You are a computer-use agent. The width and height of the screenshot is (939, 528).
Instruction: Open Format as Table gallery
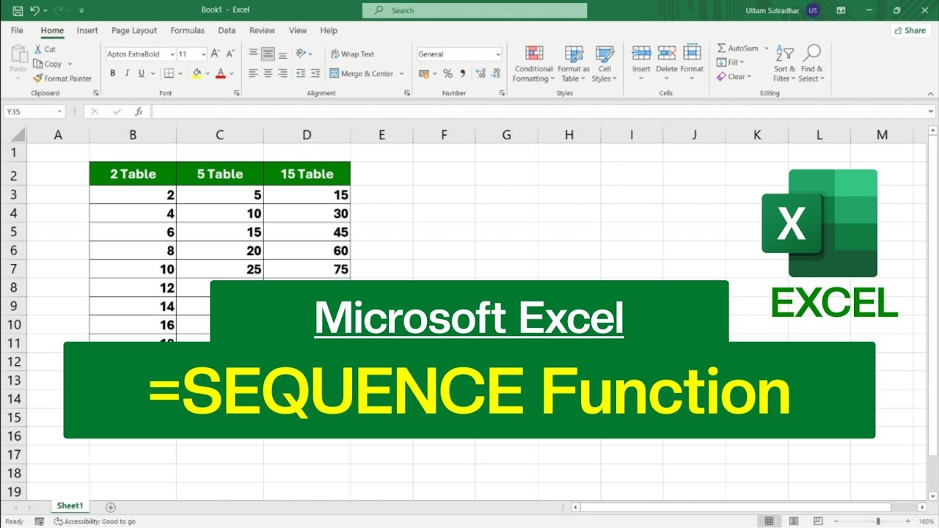[x=573, y=64]
